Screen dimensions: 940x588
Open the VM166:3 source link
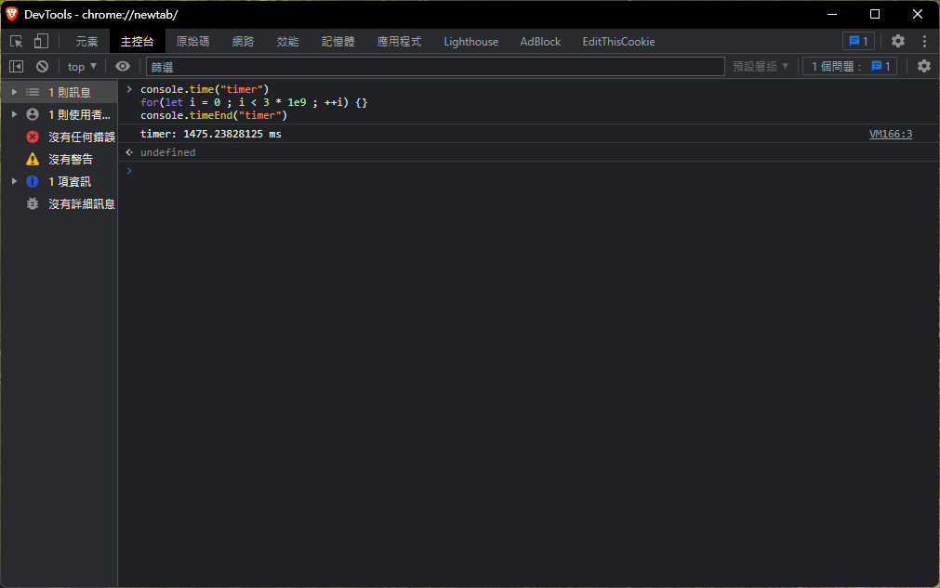[x=891, y=134]
